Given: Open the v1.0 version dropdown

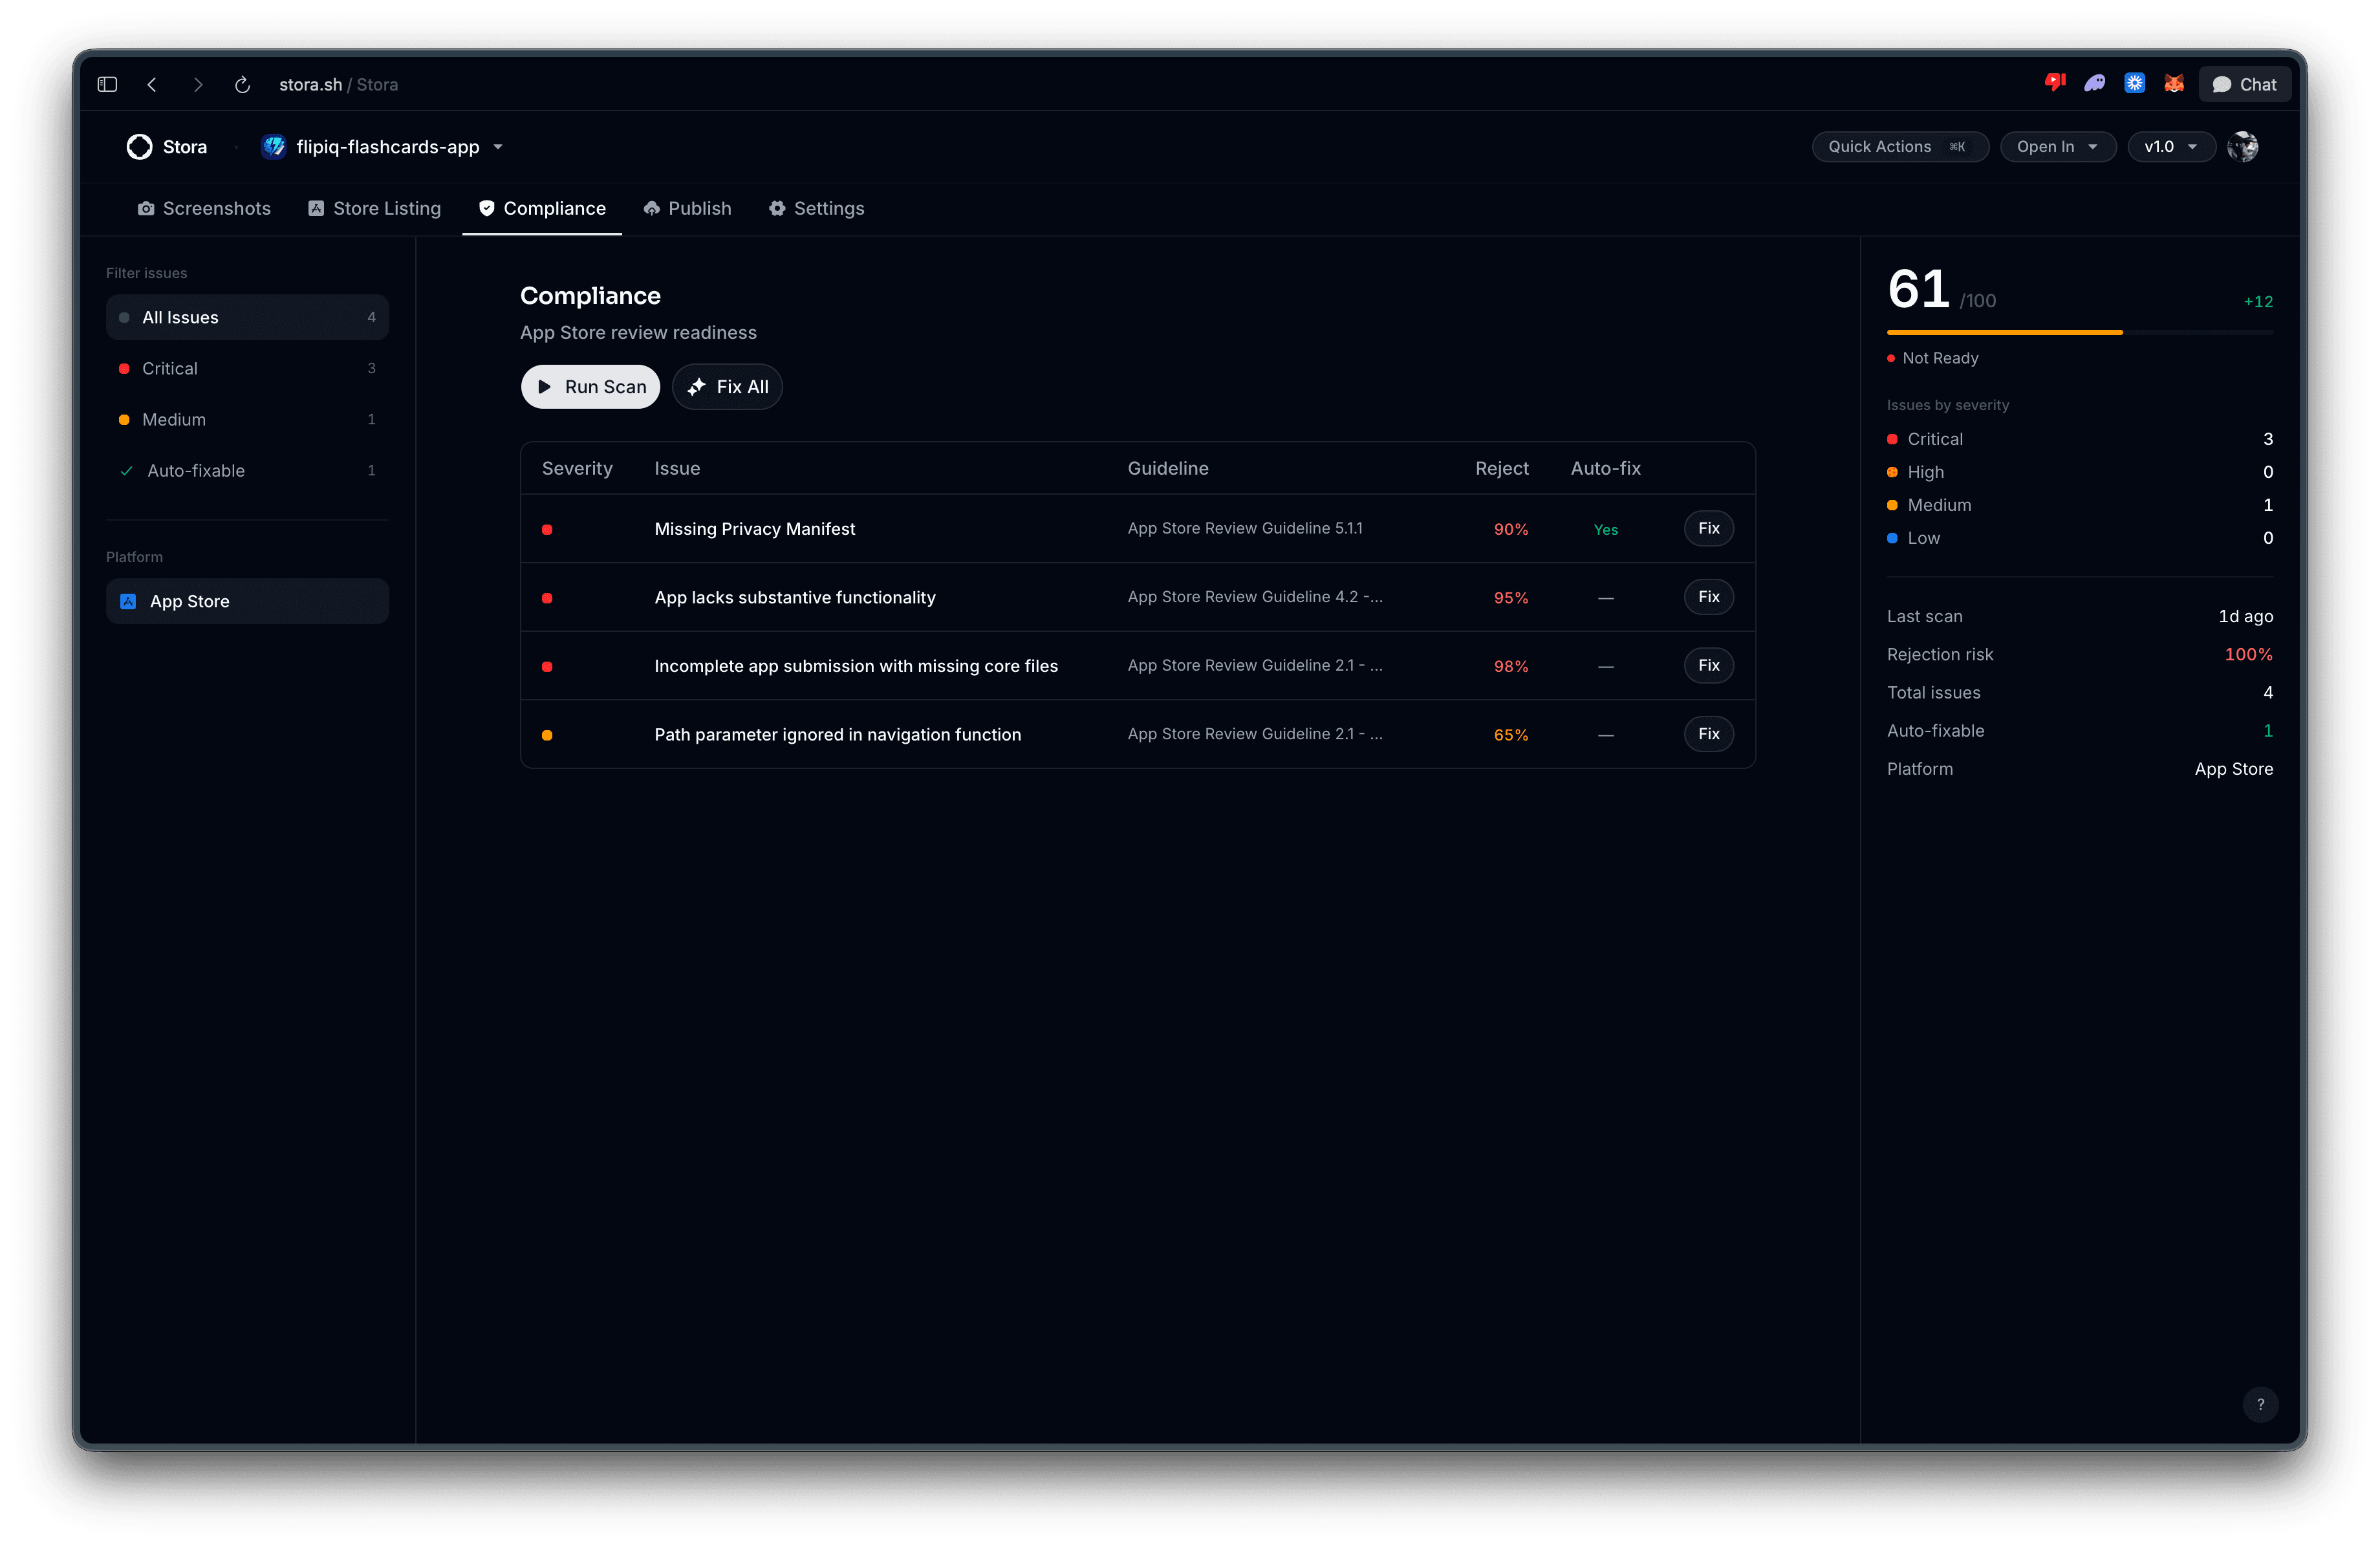Looking at the screenshot, I should [2169, 146].
